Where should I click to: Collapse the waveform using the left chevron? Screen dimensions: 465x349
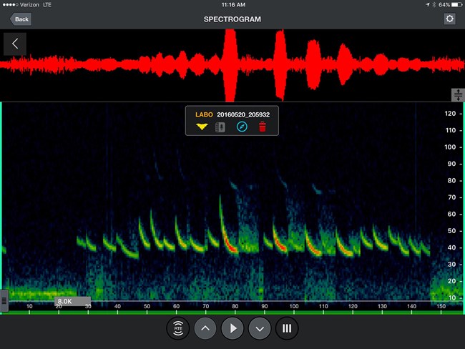(15, 44)
